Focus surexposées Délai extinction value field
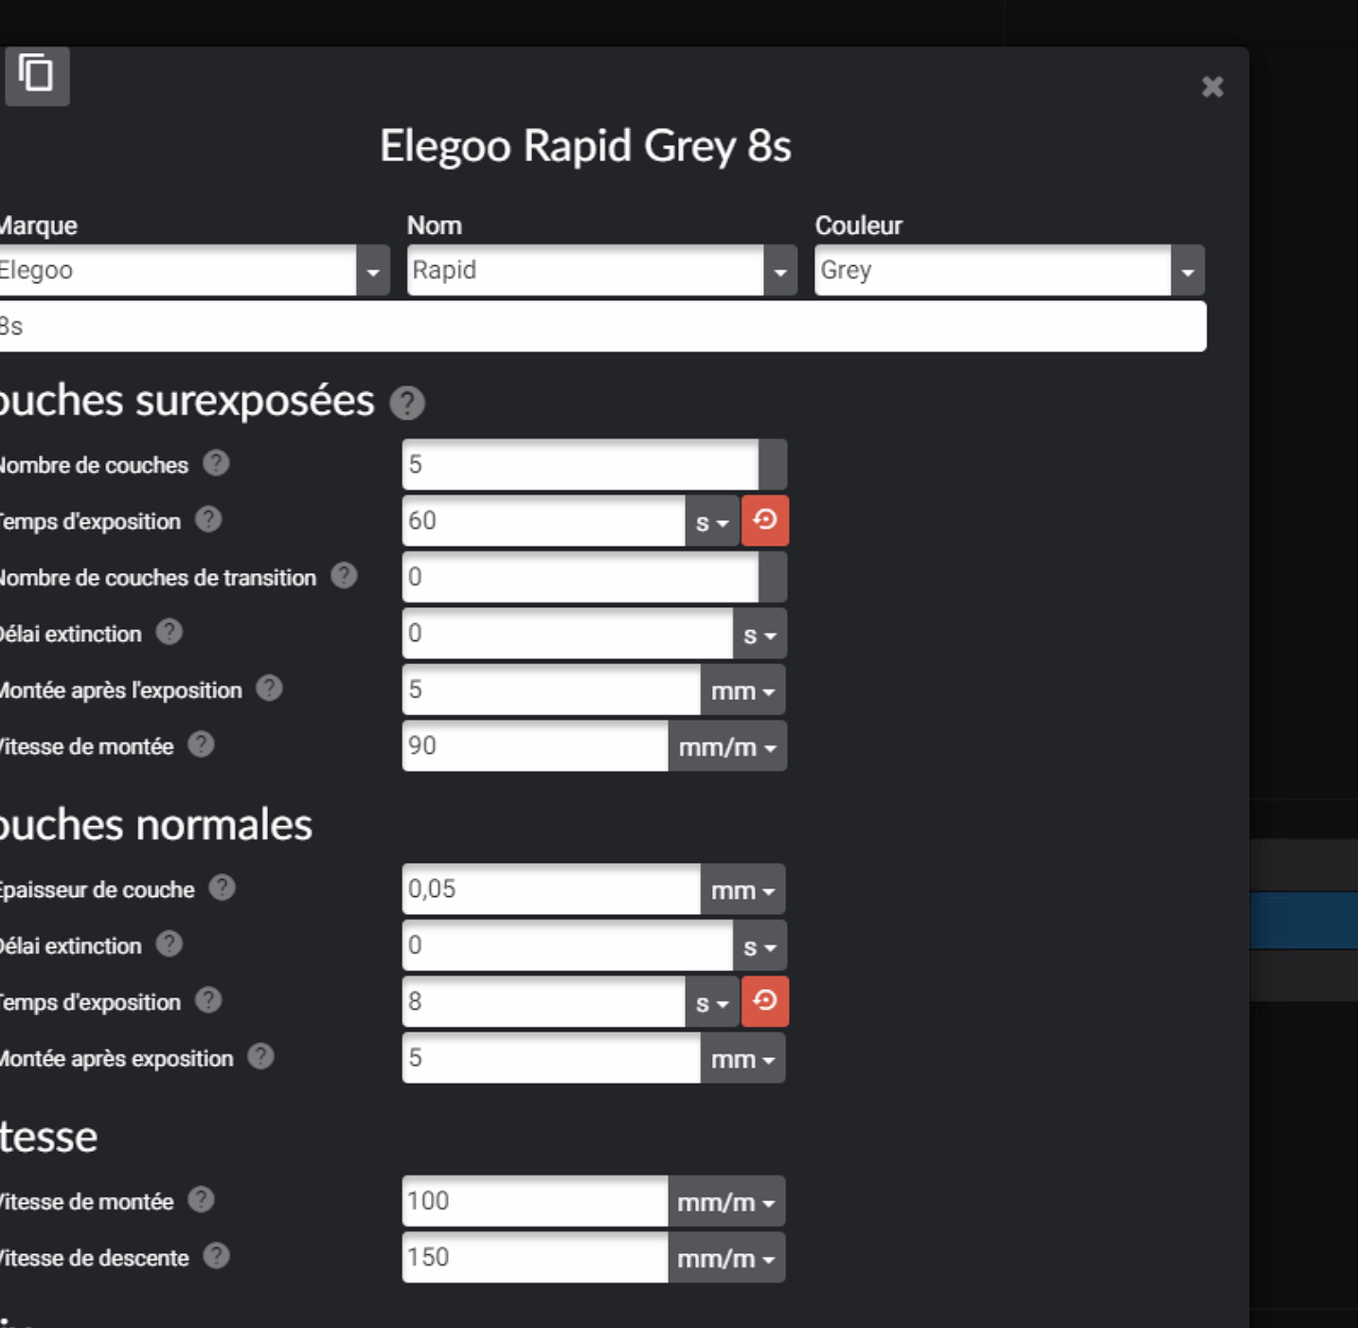 tap(567, 634)
